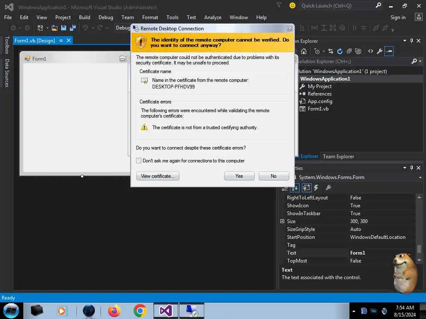Click the notifications flag icon in title bar

[279, 5]
